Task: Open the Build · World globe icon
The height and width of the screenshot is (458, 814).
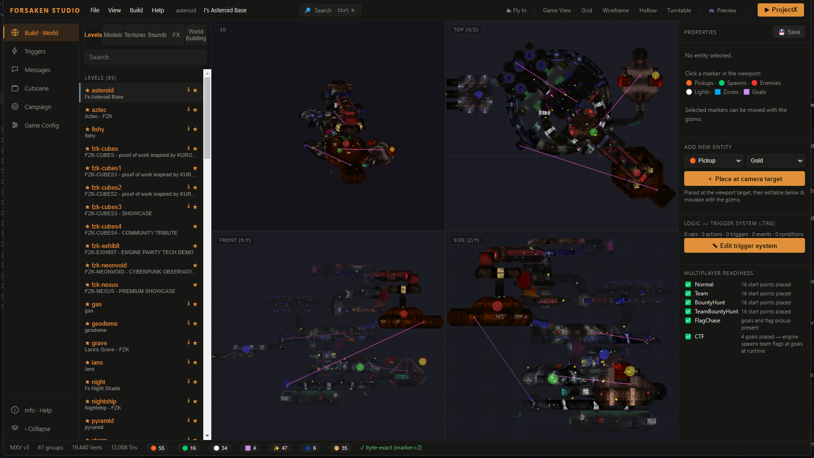Action: click(x=15, y=33)
